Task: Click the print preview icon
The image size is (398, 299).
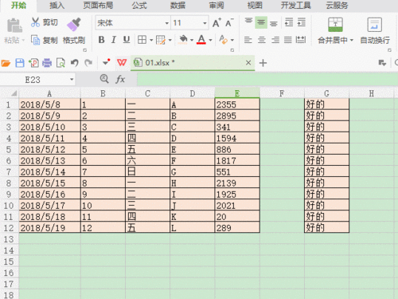Action: [x=60, y=63]
